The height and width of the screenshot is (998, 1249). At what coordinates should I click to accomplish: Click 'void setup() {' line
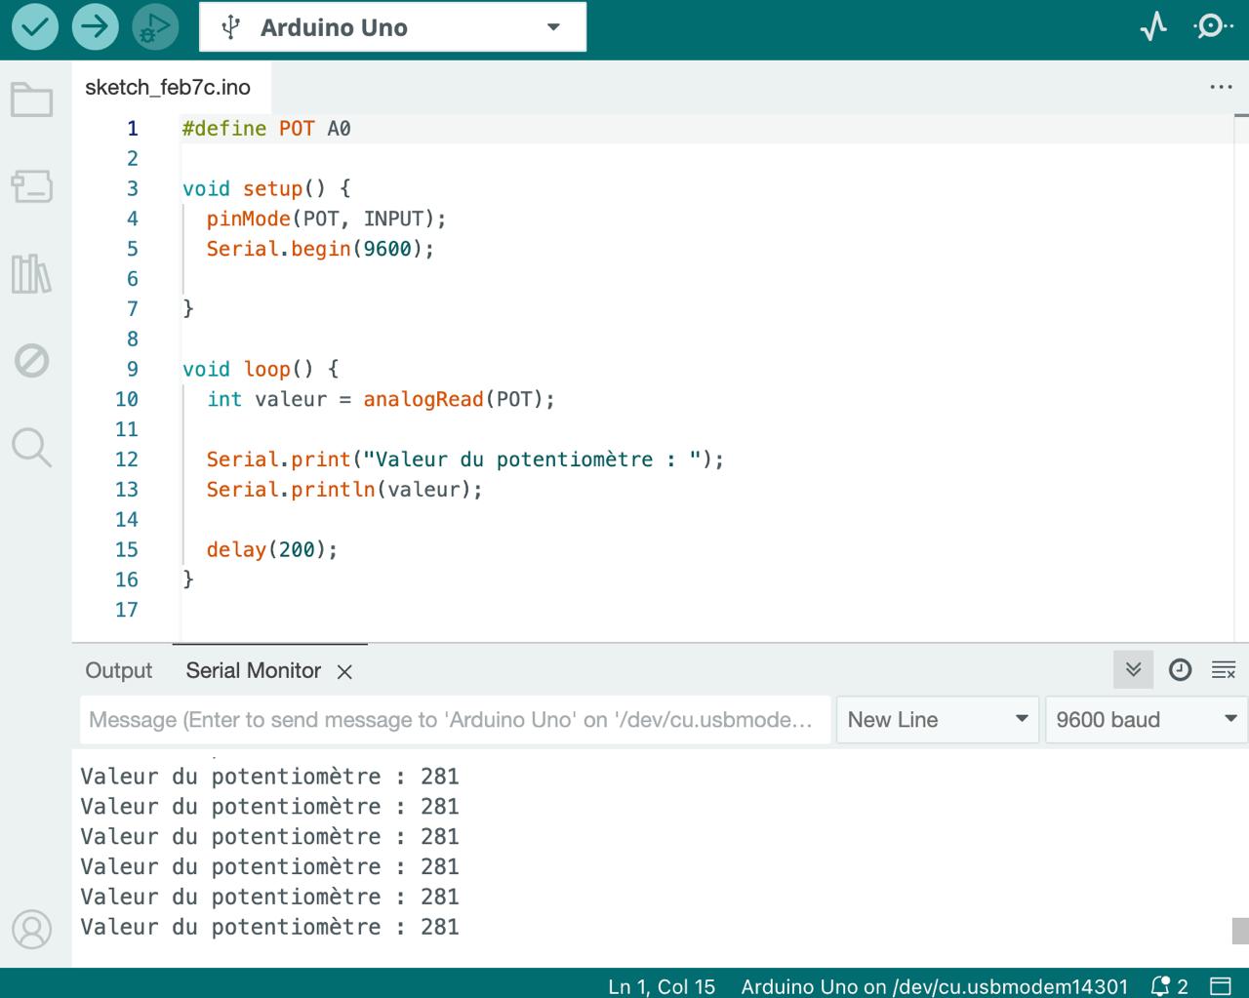click(x=266, y=188)
